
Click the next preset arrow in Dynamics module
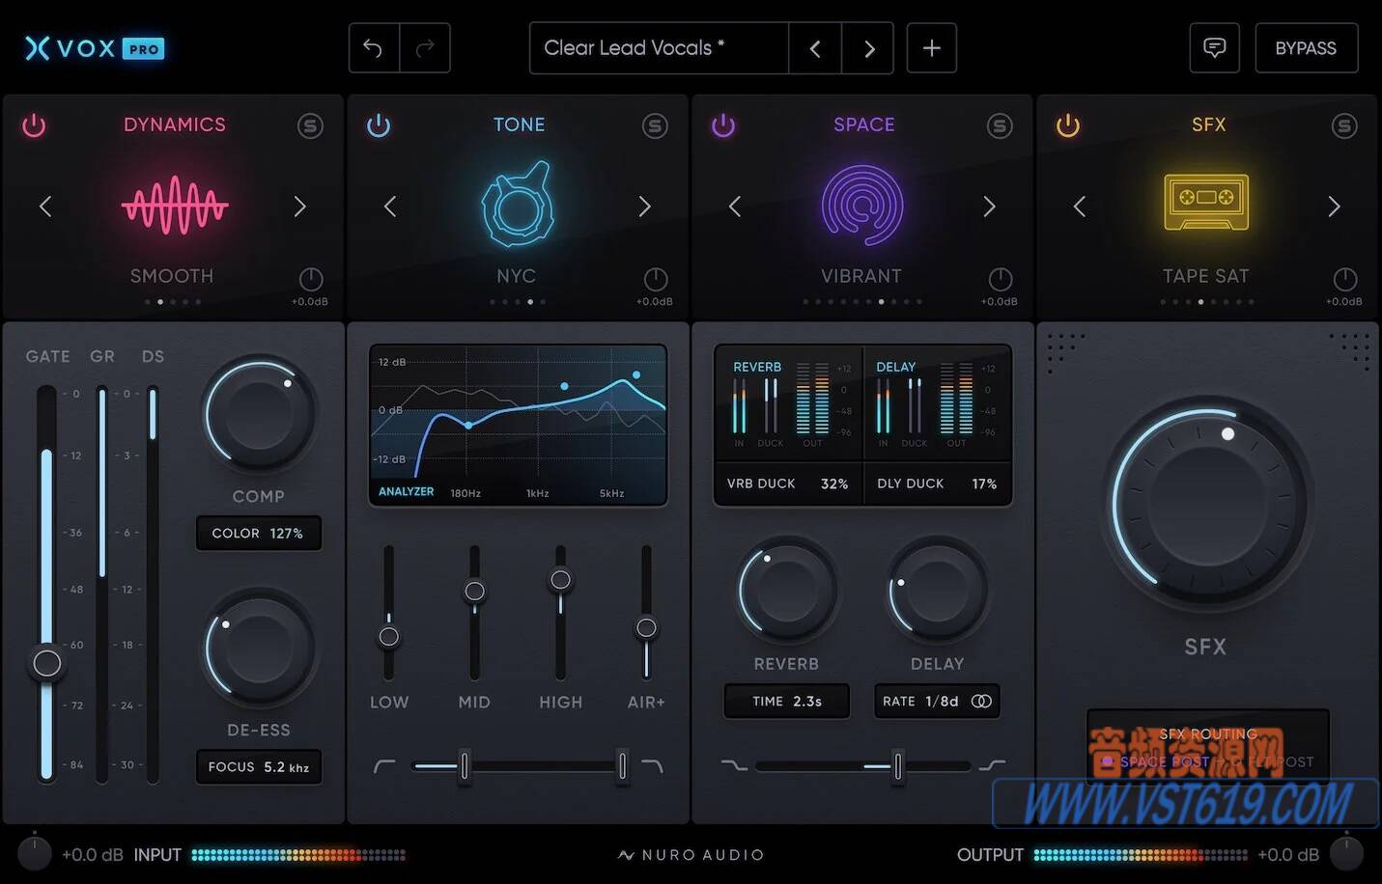pos(299,206)
